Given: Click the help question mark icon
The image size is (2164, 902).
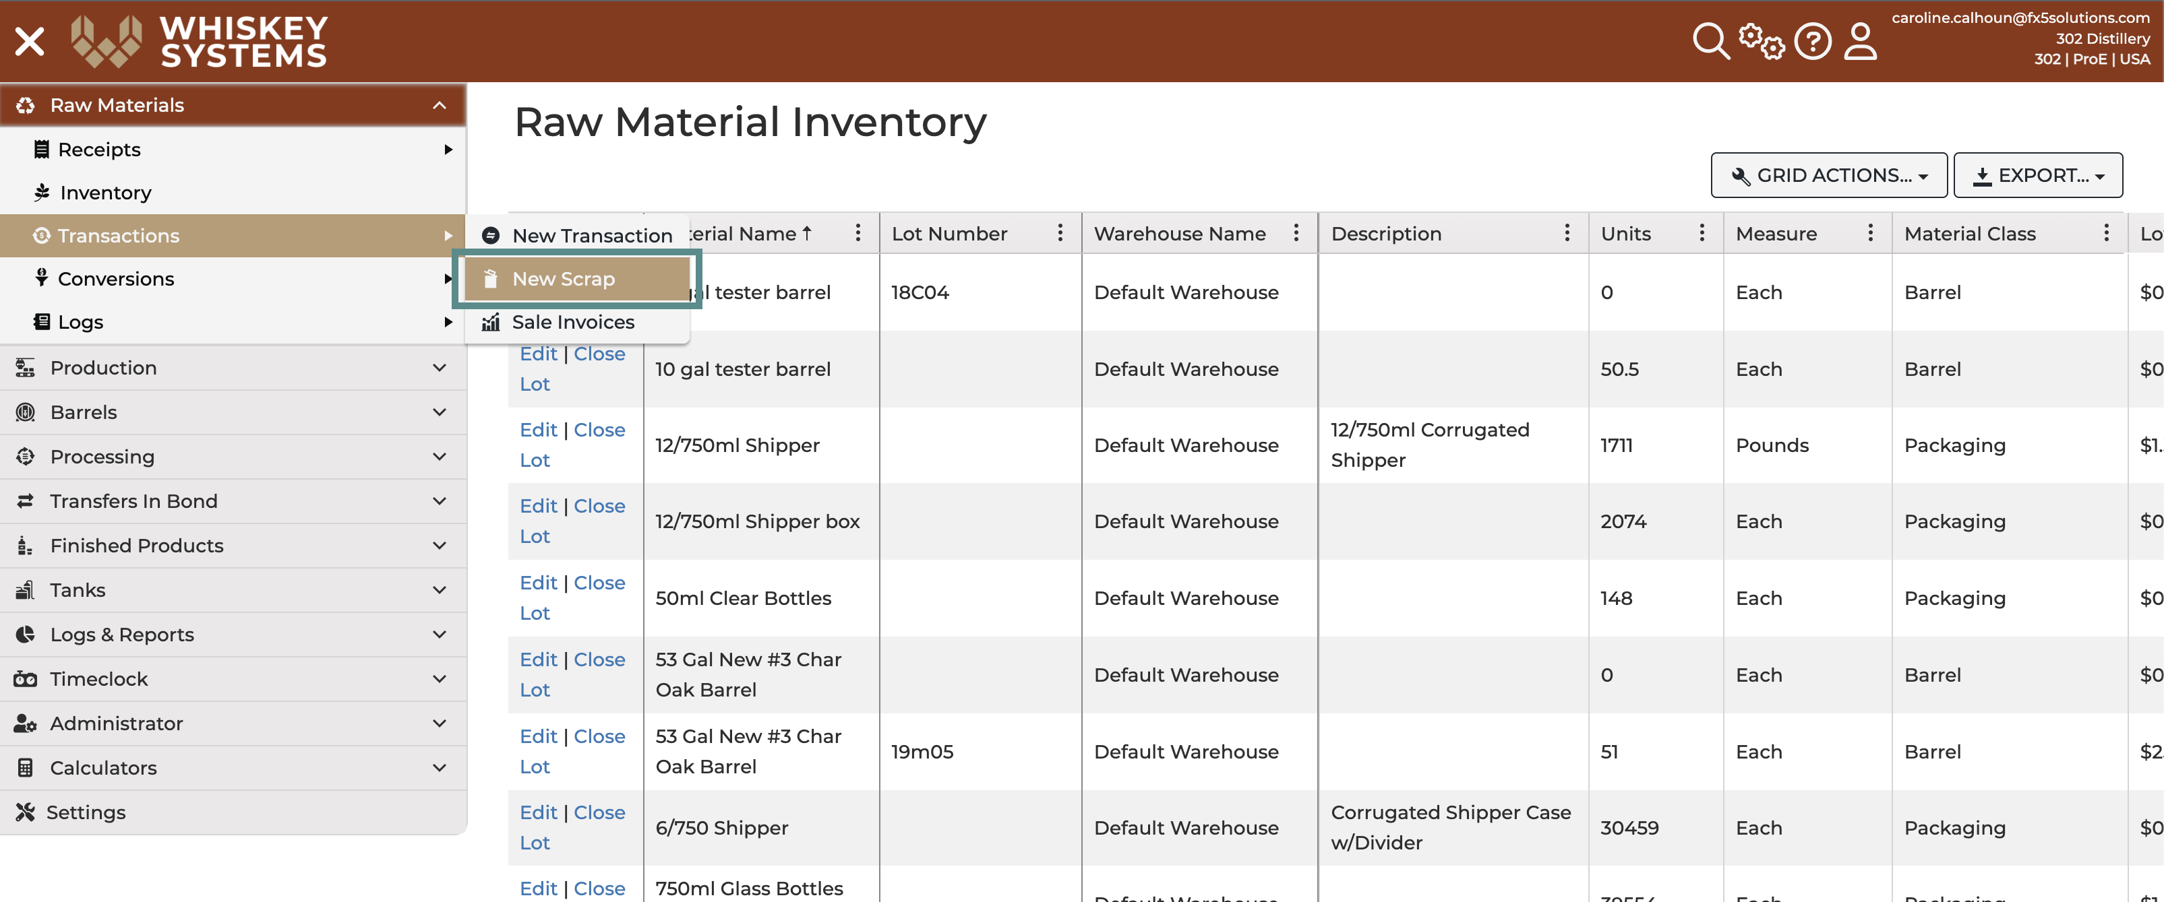Looking at the screenshot, I should [1812, 40].
